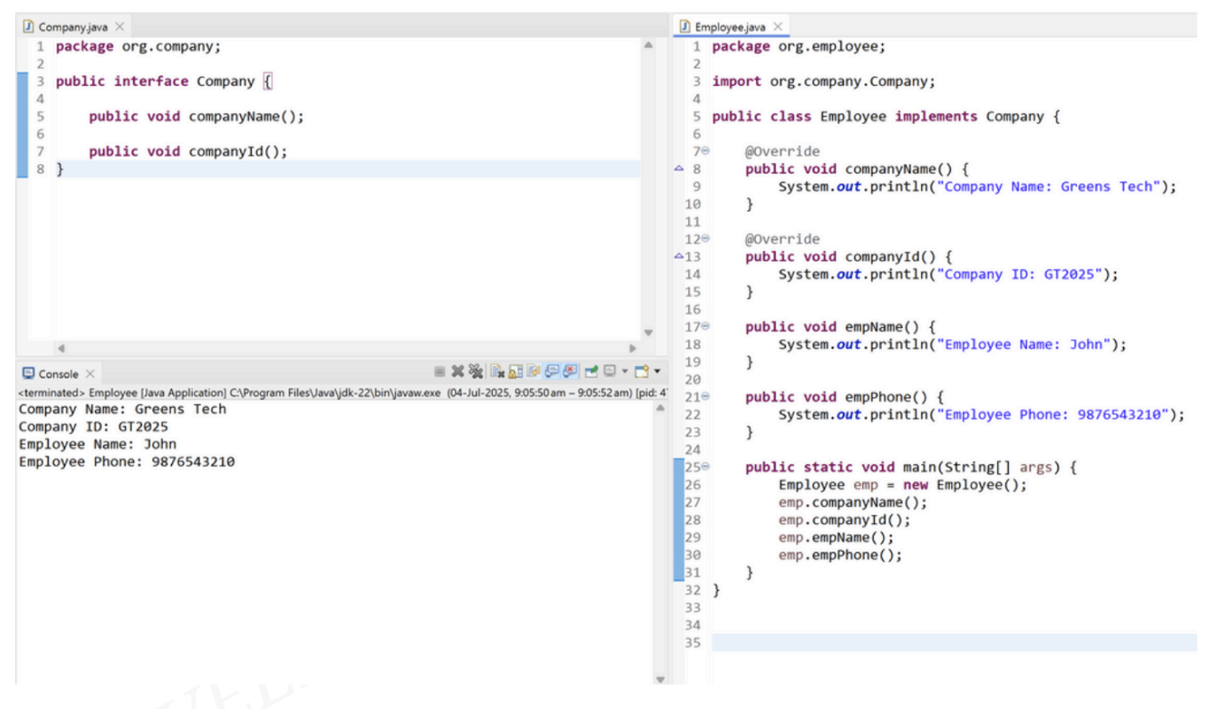The width and height of the screenshot is (1209, 709).
Task: Close the Console view tab
Action: tap(90, 374)
